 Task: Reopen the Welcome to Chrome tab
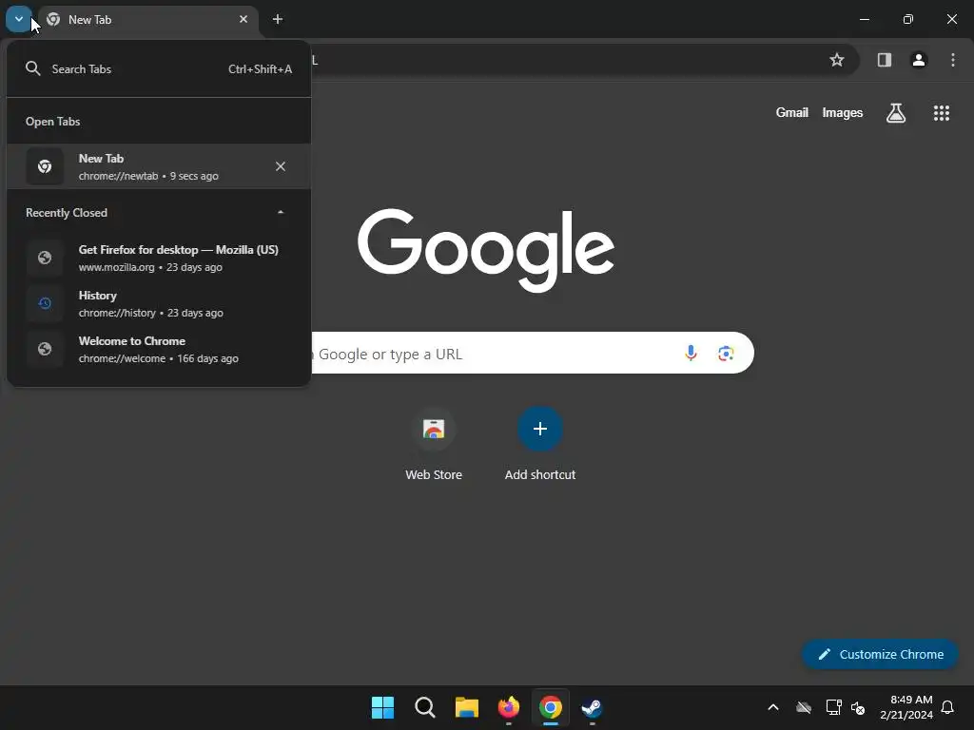click(x=159, y=349)
